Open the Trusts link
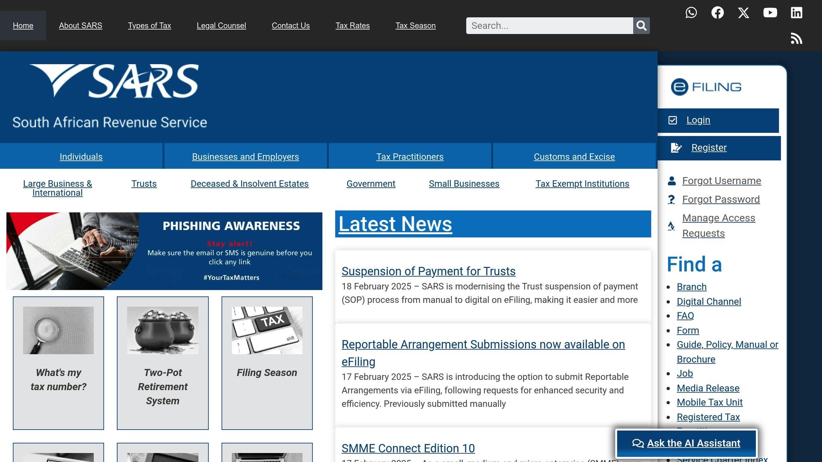 [144, 184]
